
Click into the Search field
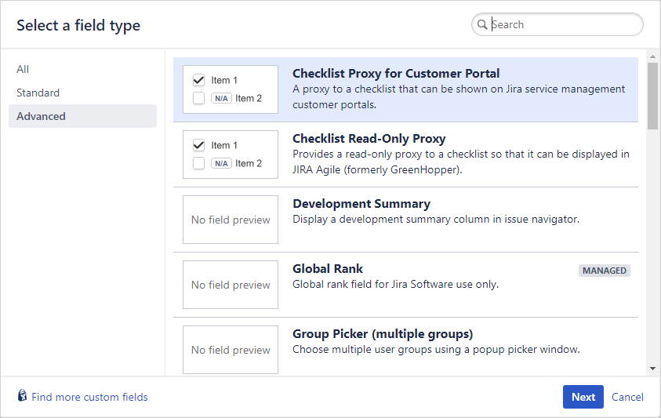[x=565, y=24]
